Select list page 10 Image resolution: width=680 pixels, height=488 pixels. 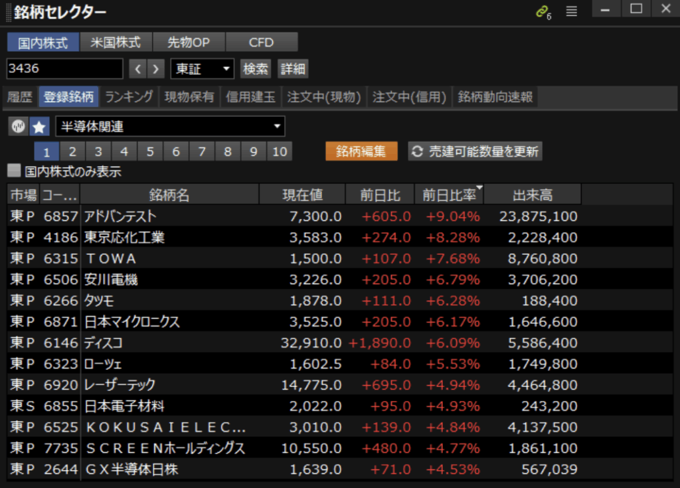(x=280, y=151)
